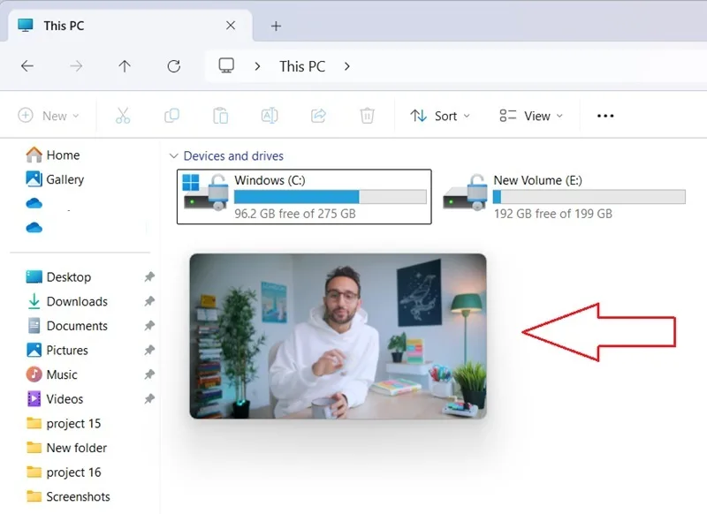The width and height of the screenshot is (707, 514).
Task: Click the Paste clipboard icon
Action: [220, 116]
